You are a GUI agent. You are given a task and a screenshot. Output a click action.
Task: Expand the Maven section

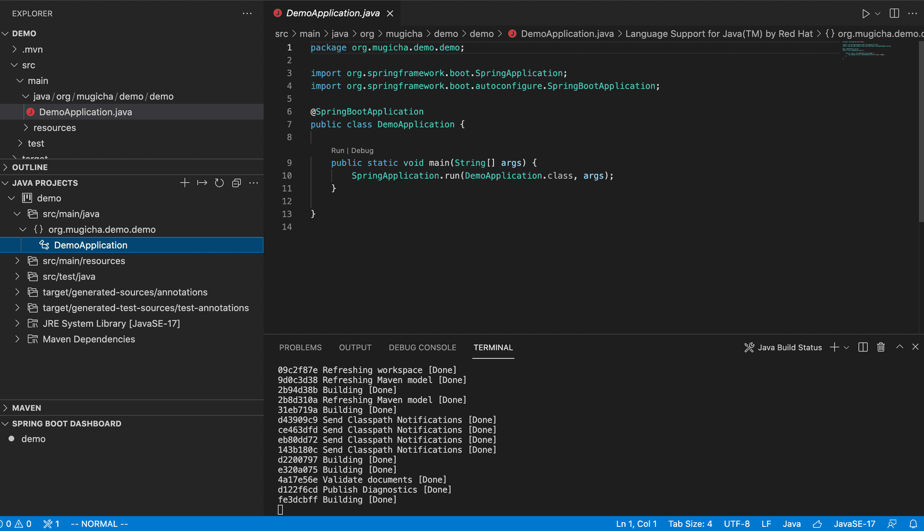point(26,408)
